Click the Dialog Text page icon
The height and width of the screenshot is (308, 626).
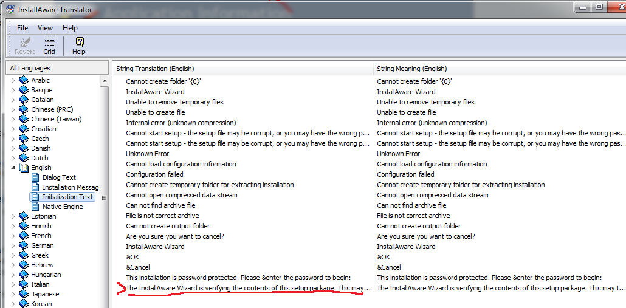(36, 177)
